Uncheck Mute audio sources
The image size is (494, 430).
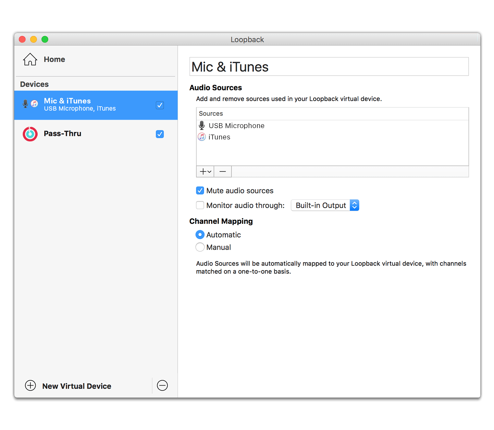(x=200, y=191)
